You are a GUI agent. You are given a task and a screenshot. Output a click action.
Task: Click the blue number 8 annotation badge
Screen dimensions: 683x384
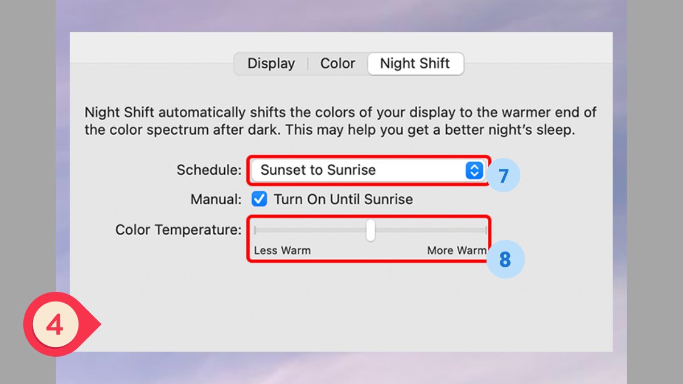(x=505, y=260)
